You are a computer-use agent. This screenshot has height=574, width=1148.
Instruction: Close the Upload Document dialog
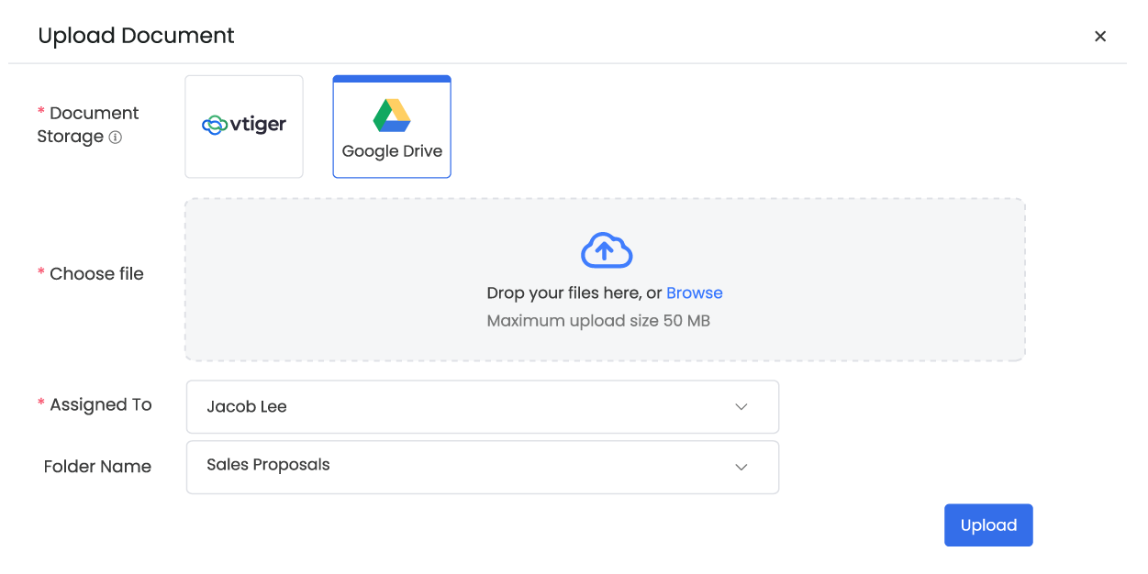(1100, 37)
